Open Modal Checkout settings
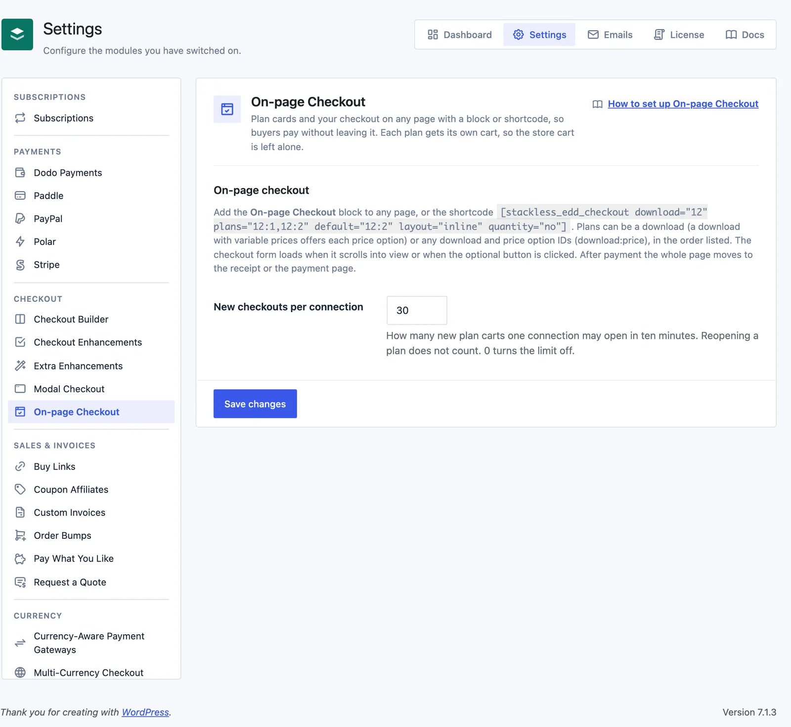The image size is (791, 727). point(91,389)
